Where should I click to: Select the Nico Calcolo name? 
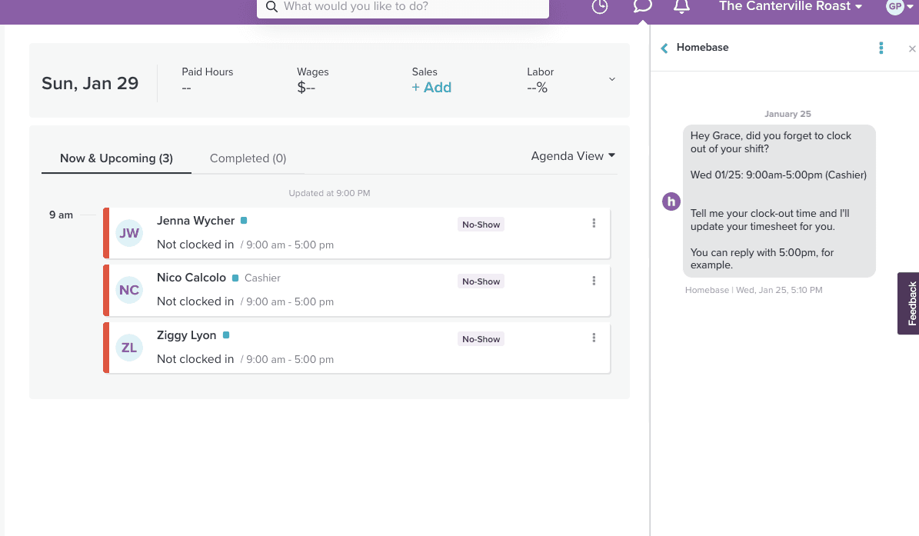click(x=191, y=278)
